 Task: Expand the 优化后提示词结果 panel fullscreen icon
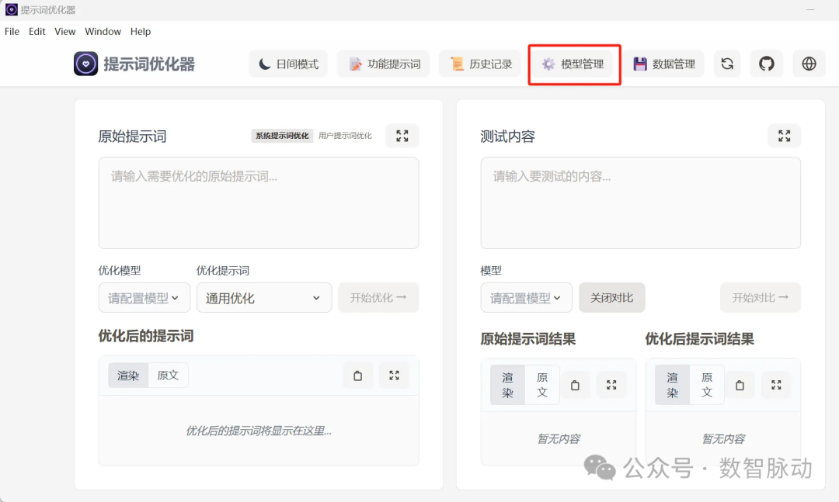coord(776,384)
